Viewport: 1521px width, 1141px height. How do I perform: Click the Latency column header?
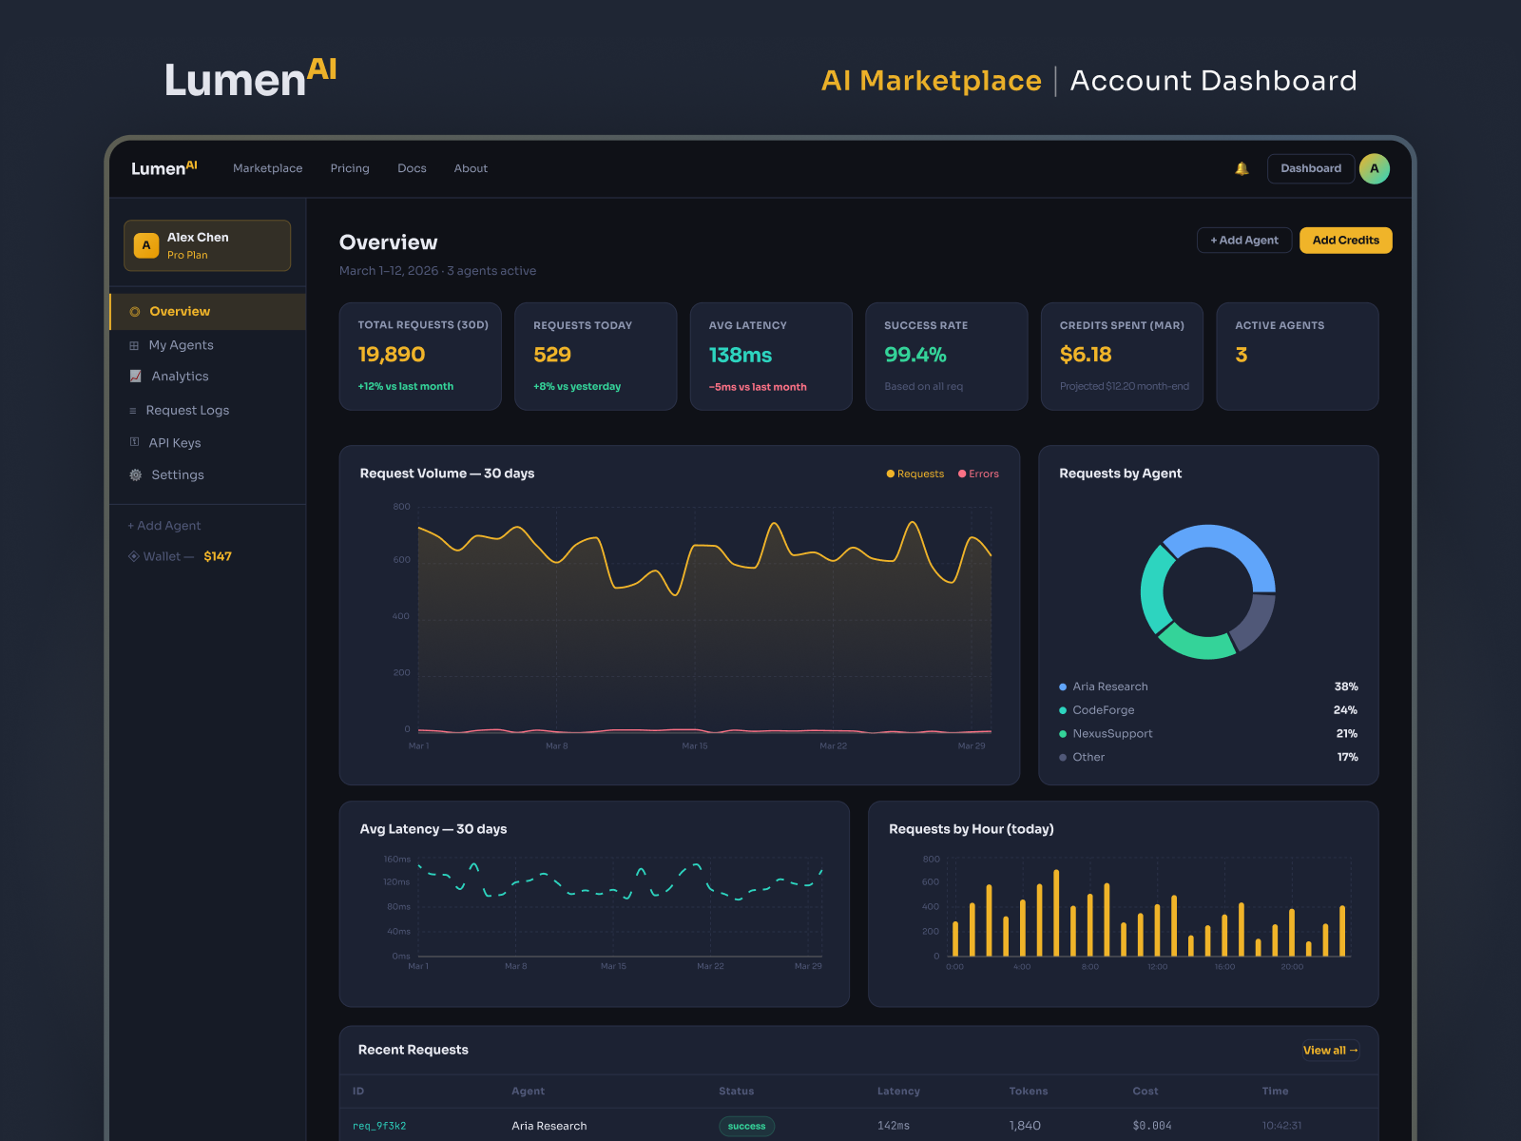[x=898, y=1092]
